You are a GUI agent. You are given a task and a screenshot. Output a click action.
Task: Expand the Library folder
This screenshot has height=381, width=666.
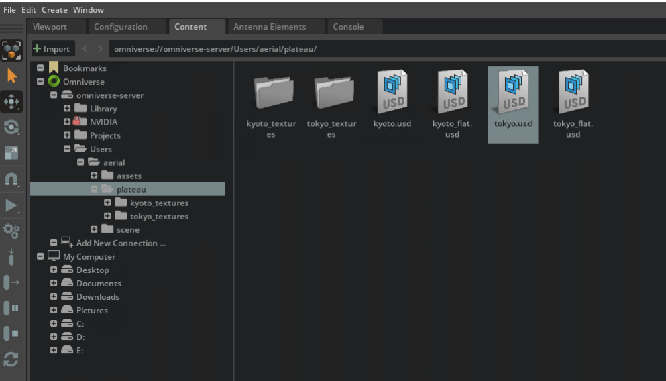pyautogui.click(x=67, y=109)
